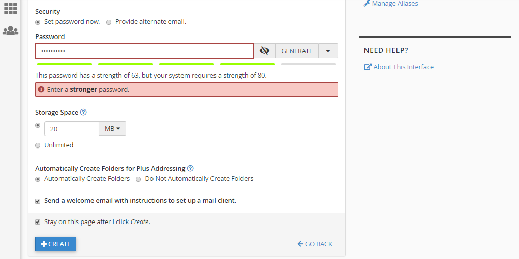Viewport: 519px width, 259px height.
Task: Open the MB storage unit dropdown
Action: click(112, 129)
